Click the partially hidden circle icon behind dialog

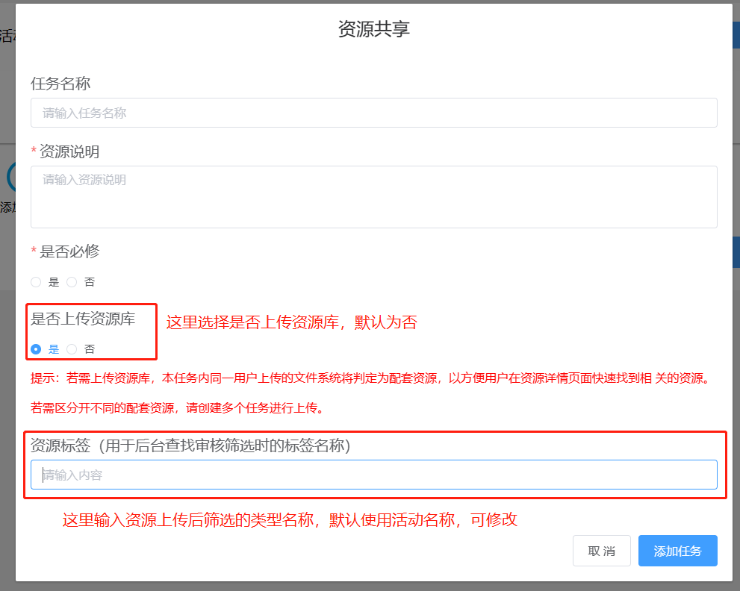9,177
